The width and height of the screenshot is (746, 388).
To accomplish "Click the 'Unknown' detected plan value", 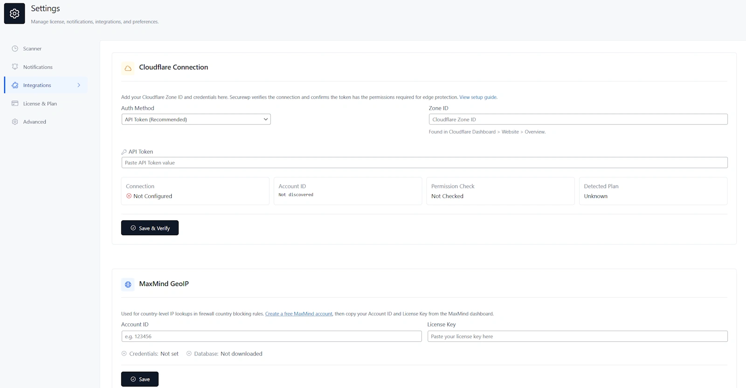I will [x=596, y=196].
